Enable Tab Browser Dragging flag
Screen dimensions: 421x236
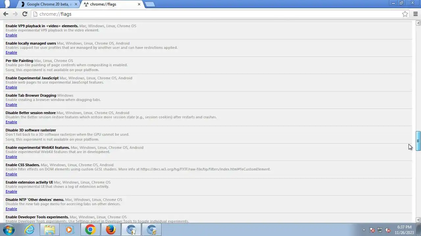[11, 105]
